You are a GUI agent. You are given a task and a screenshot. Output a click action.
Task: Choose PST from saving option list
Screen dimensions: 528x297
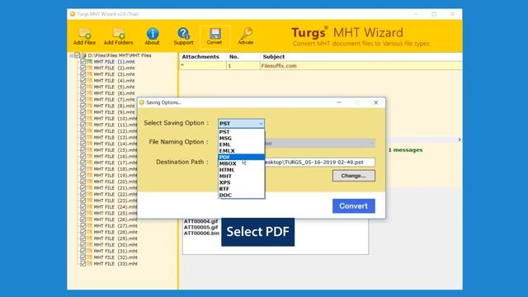(241, 132)
